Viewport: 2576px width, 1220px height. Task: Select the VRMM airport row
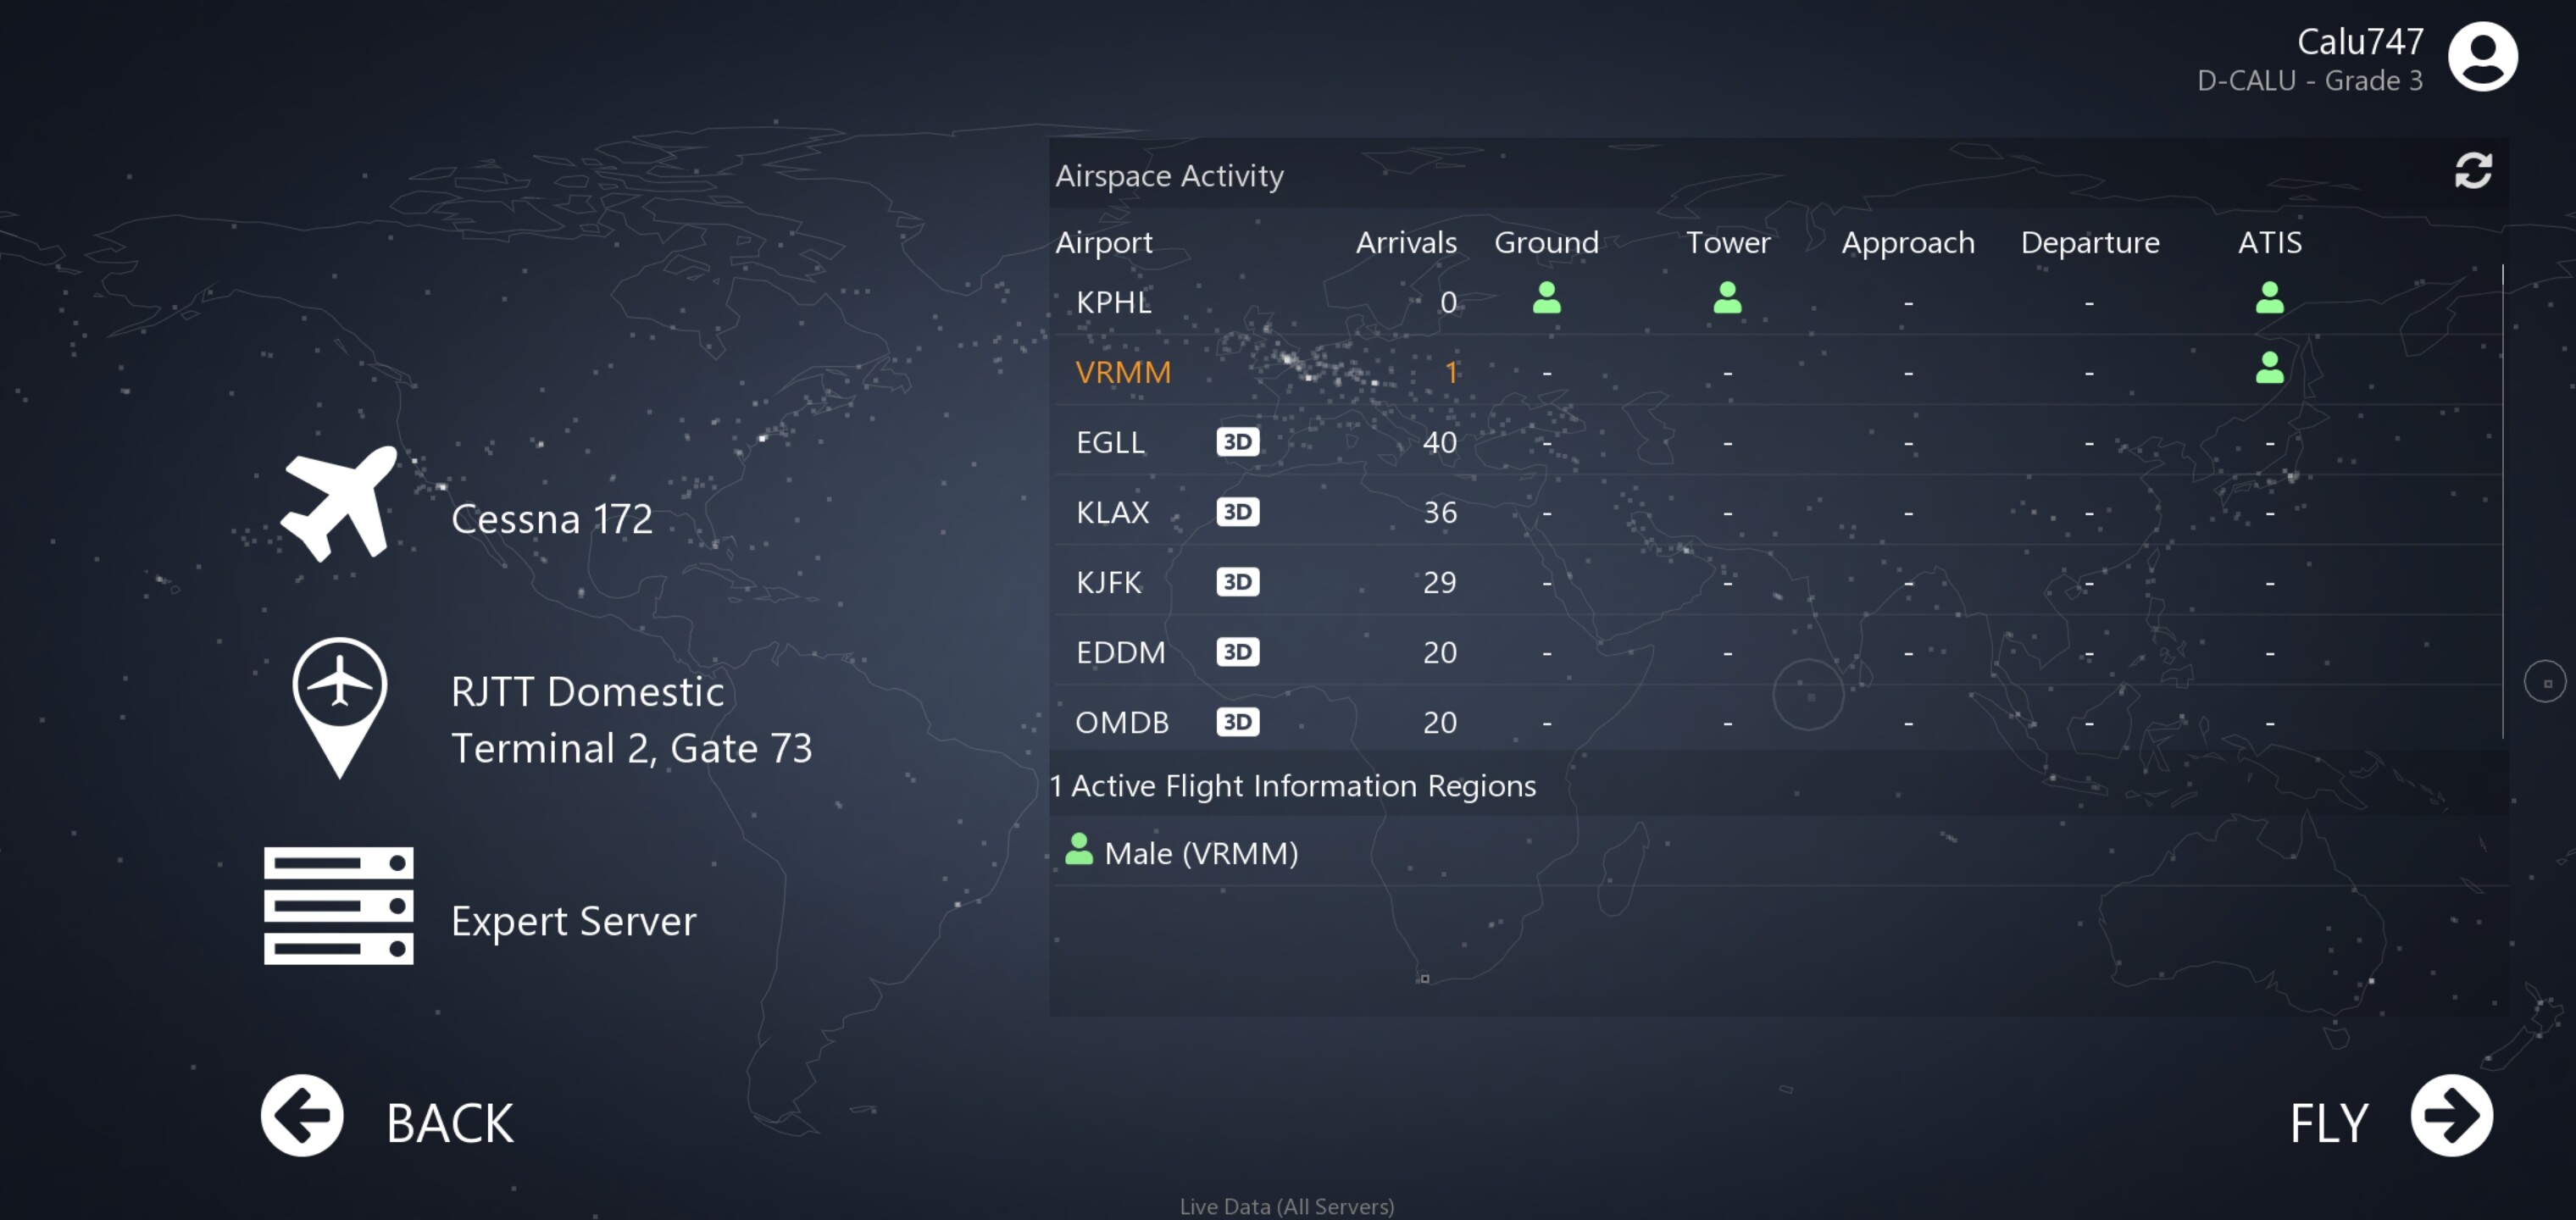tap(1123, 372)
